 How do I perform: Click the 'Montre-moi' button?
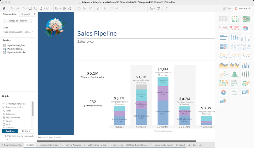click(x=243, y=8)
